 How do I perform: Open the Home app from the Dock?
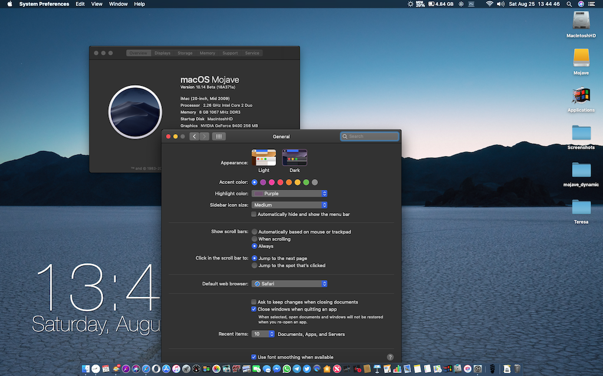(327, 369)
